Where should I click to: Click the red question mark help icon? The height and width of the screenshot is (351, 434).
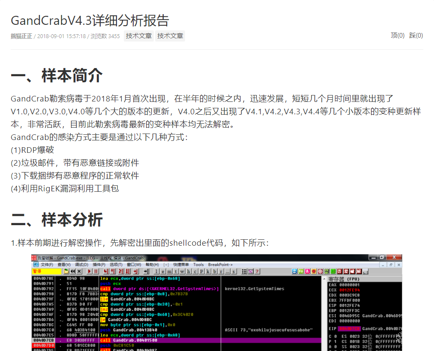tap(257, 271)
